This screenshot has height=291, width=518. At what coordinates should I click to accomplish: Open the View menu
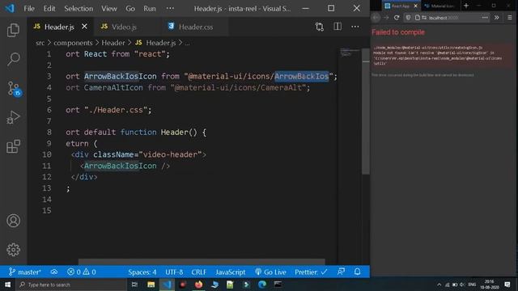click(x=109, y=9)
